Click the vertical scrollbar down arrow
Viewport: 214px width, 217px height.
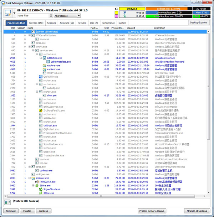click(x=208, y=193)
